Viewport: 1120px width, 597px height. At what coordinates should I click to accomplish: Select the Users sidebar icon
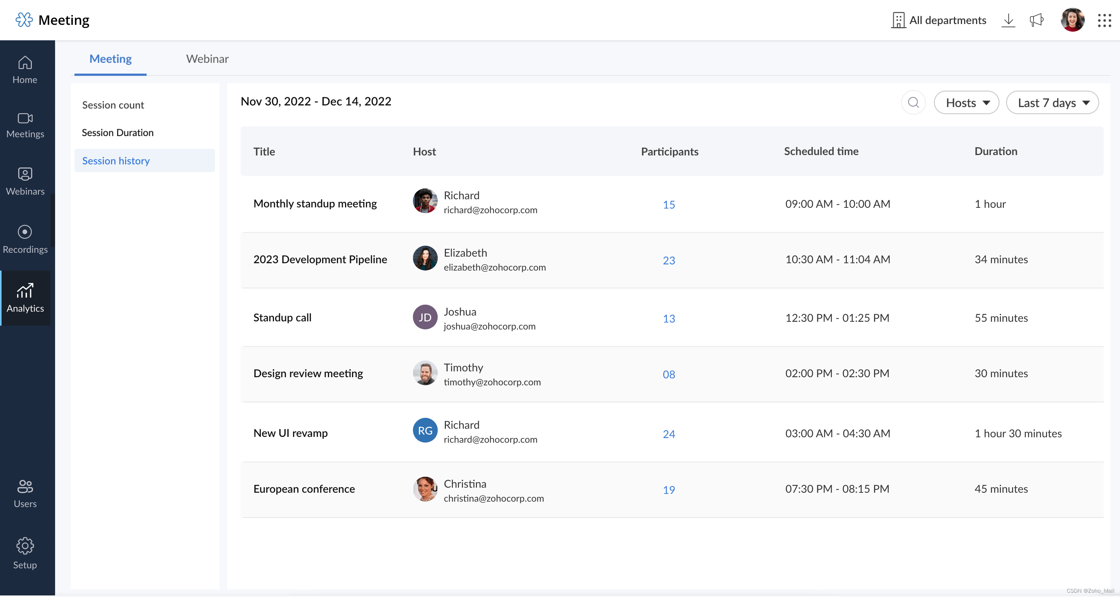click(25, 493)
